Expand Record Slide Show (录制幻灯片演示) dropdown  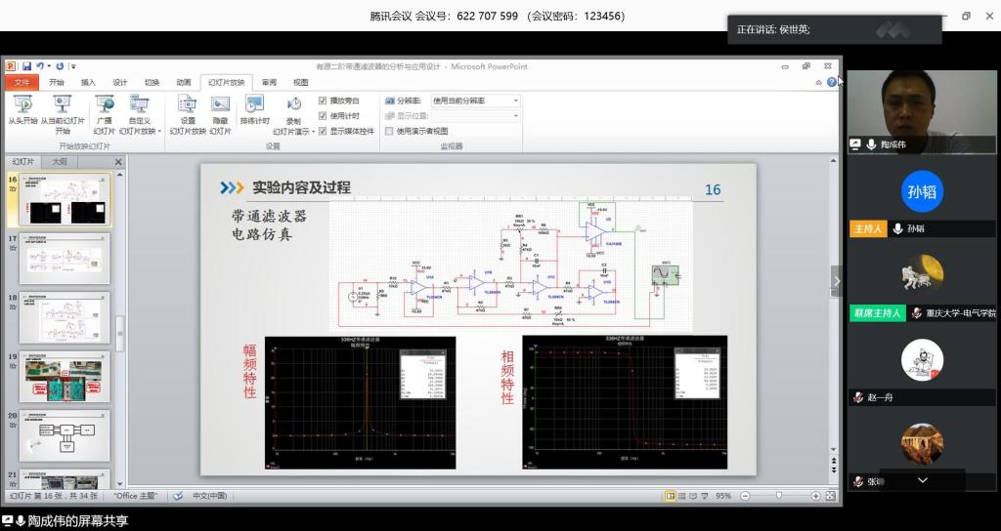(293, 131)
